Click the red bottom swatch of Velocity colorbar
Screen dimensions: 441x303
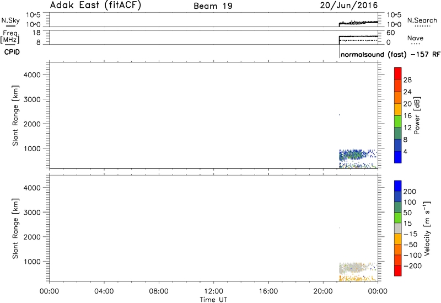coord(397,270)
